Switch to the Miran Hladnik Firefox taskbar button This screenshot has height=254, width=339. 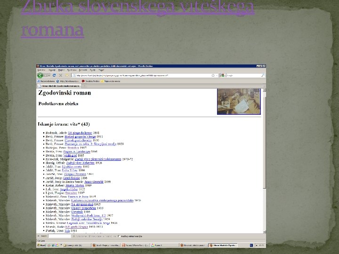[x=223, y=246]
